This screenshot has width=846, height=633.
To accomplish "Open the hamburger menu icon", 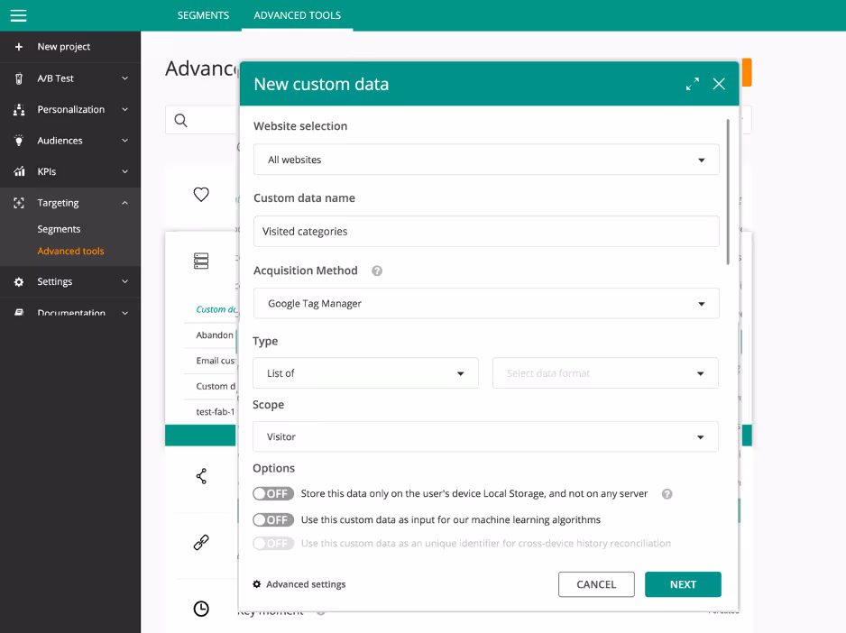I will [x=18, y=15].
